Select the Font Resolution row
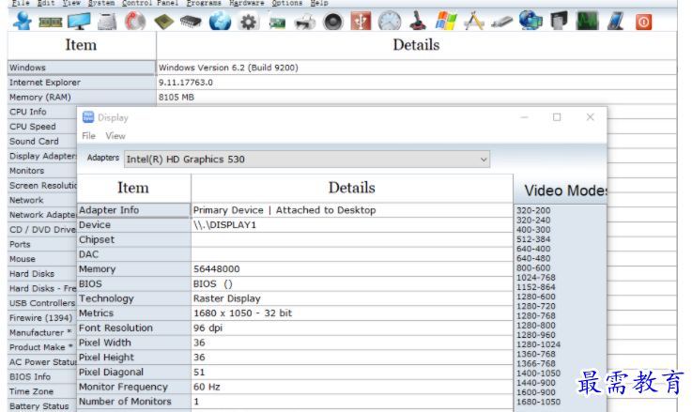The image size is (692, 412). tap(295, 328)
